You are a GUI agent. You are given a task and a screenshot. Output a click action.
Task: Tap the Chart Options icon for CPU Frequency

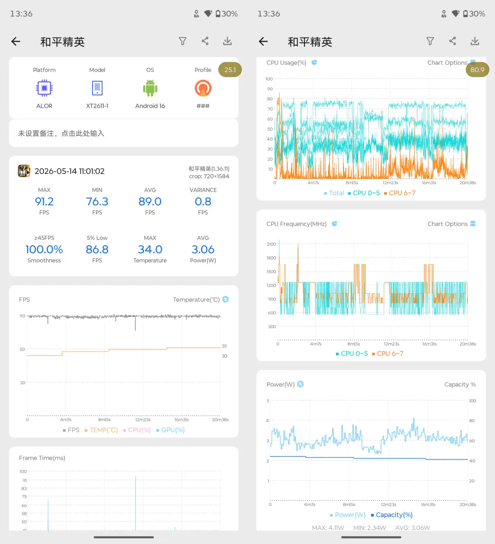473,224
